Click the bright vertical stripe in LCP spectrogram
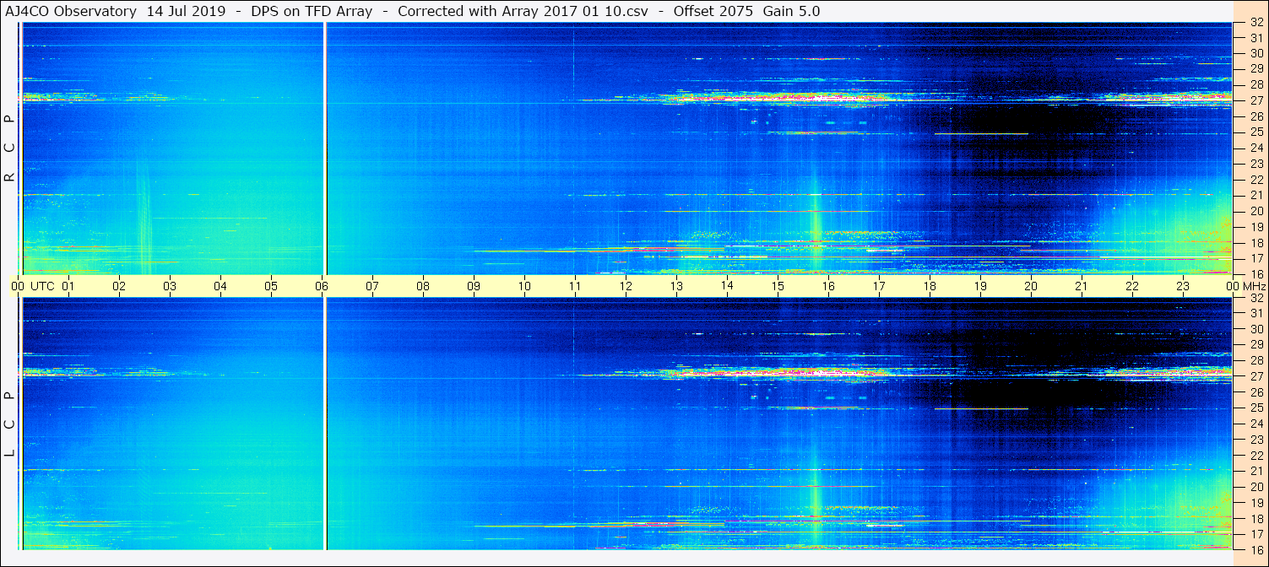Image resolution: width=1269 pixels, height=567 pixels. click(x=325, y=424)
